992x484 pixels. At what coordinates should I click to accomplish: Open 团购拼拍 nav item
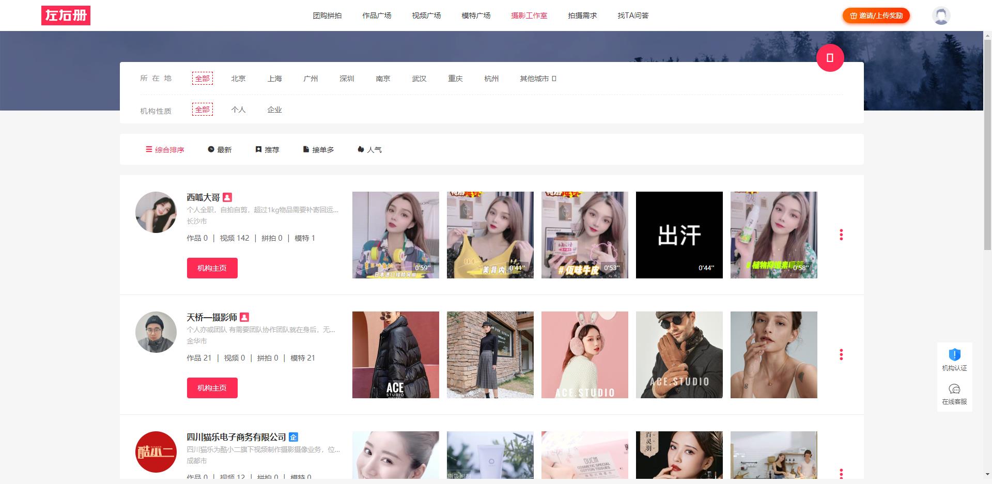click(327, 15)
